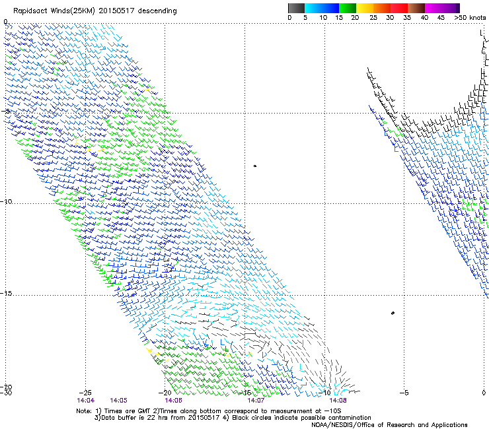
Task: Click the small island marker near 16S, 6W
Action: 393,313
